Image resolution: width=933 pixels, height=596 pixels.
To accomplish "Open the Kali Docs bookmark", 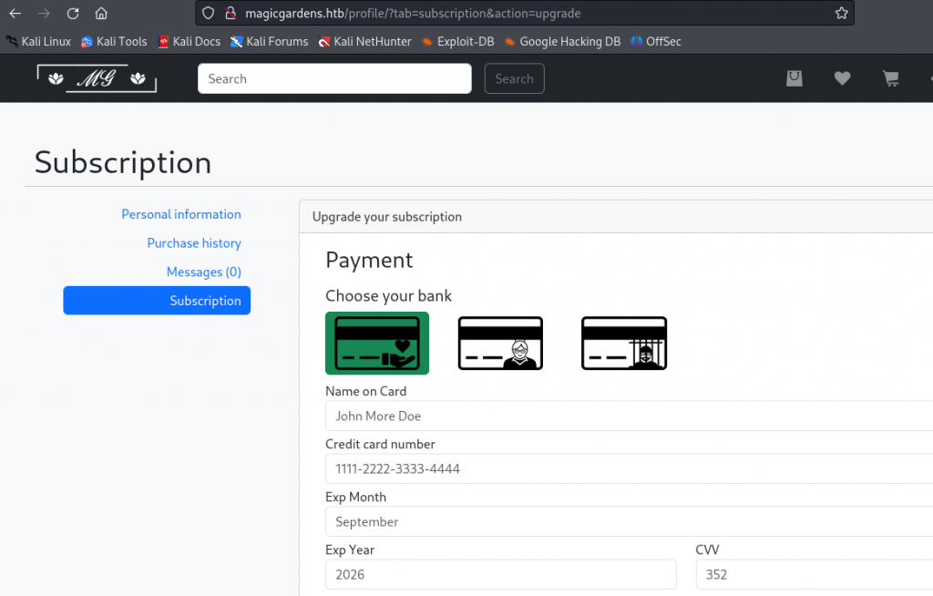I will 190,42.
